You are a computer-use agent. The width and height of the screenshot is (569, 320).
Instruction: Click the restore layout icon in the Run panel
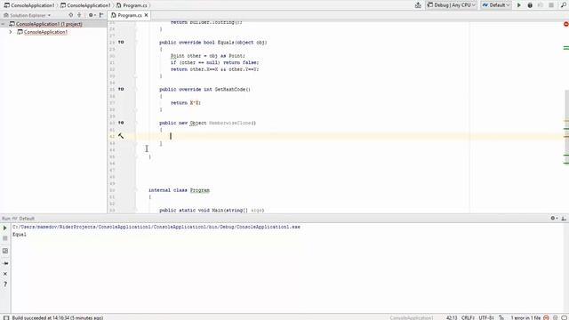pyautogui.click(x=5, y=251)
